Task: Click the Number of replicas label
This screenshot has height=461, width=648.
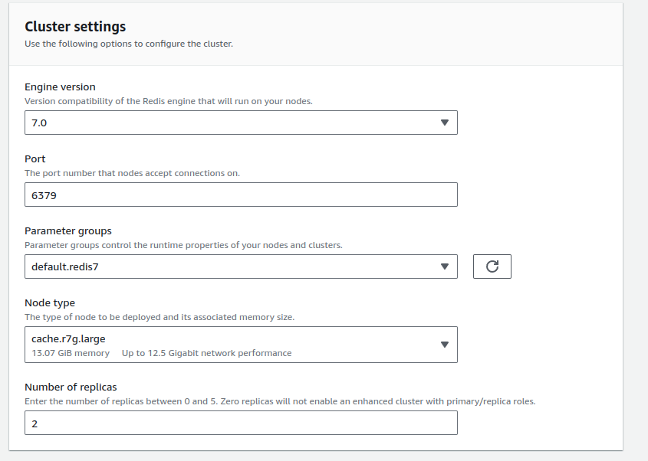Action: (x=71, y=387)
